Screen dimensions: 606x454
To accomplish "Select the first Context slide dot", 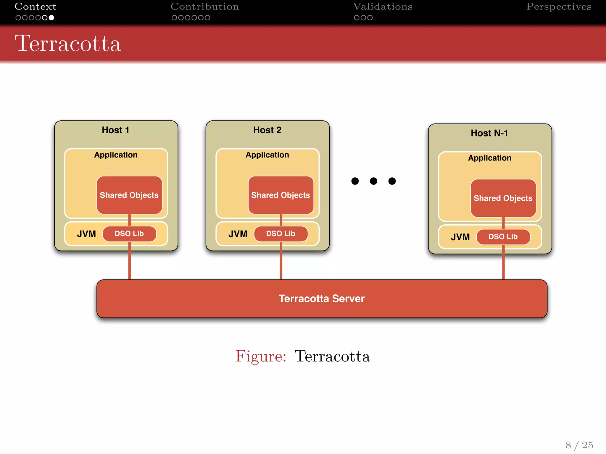I will point(18,18).
